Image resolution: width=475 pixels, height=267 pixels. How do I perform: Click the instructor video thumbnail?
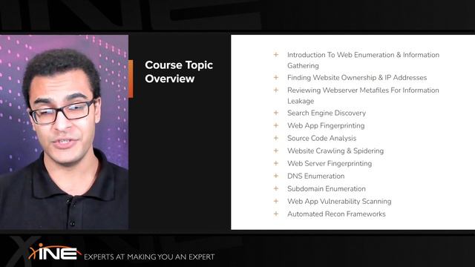coord(65,132)
